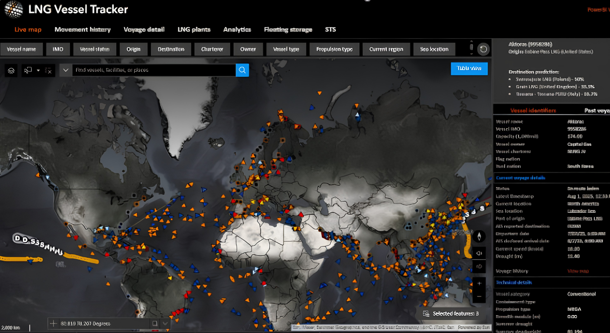Click the blue Table view button
The image size is (610, 333).
point(469,68)
